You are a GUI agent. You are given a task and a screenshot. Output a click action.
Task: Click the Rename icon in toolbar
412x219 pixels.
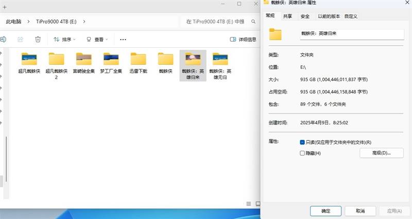point(3,39)
